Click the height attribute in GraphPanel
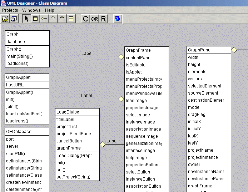Viewport: 248px width, 192px height. (194, 65)
